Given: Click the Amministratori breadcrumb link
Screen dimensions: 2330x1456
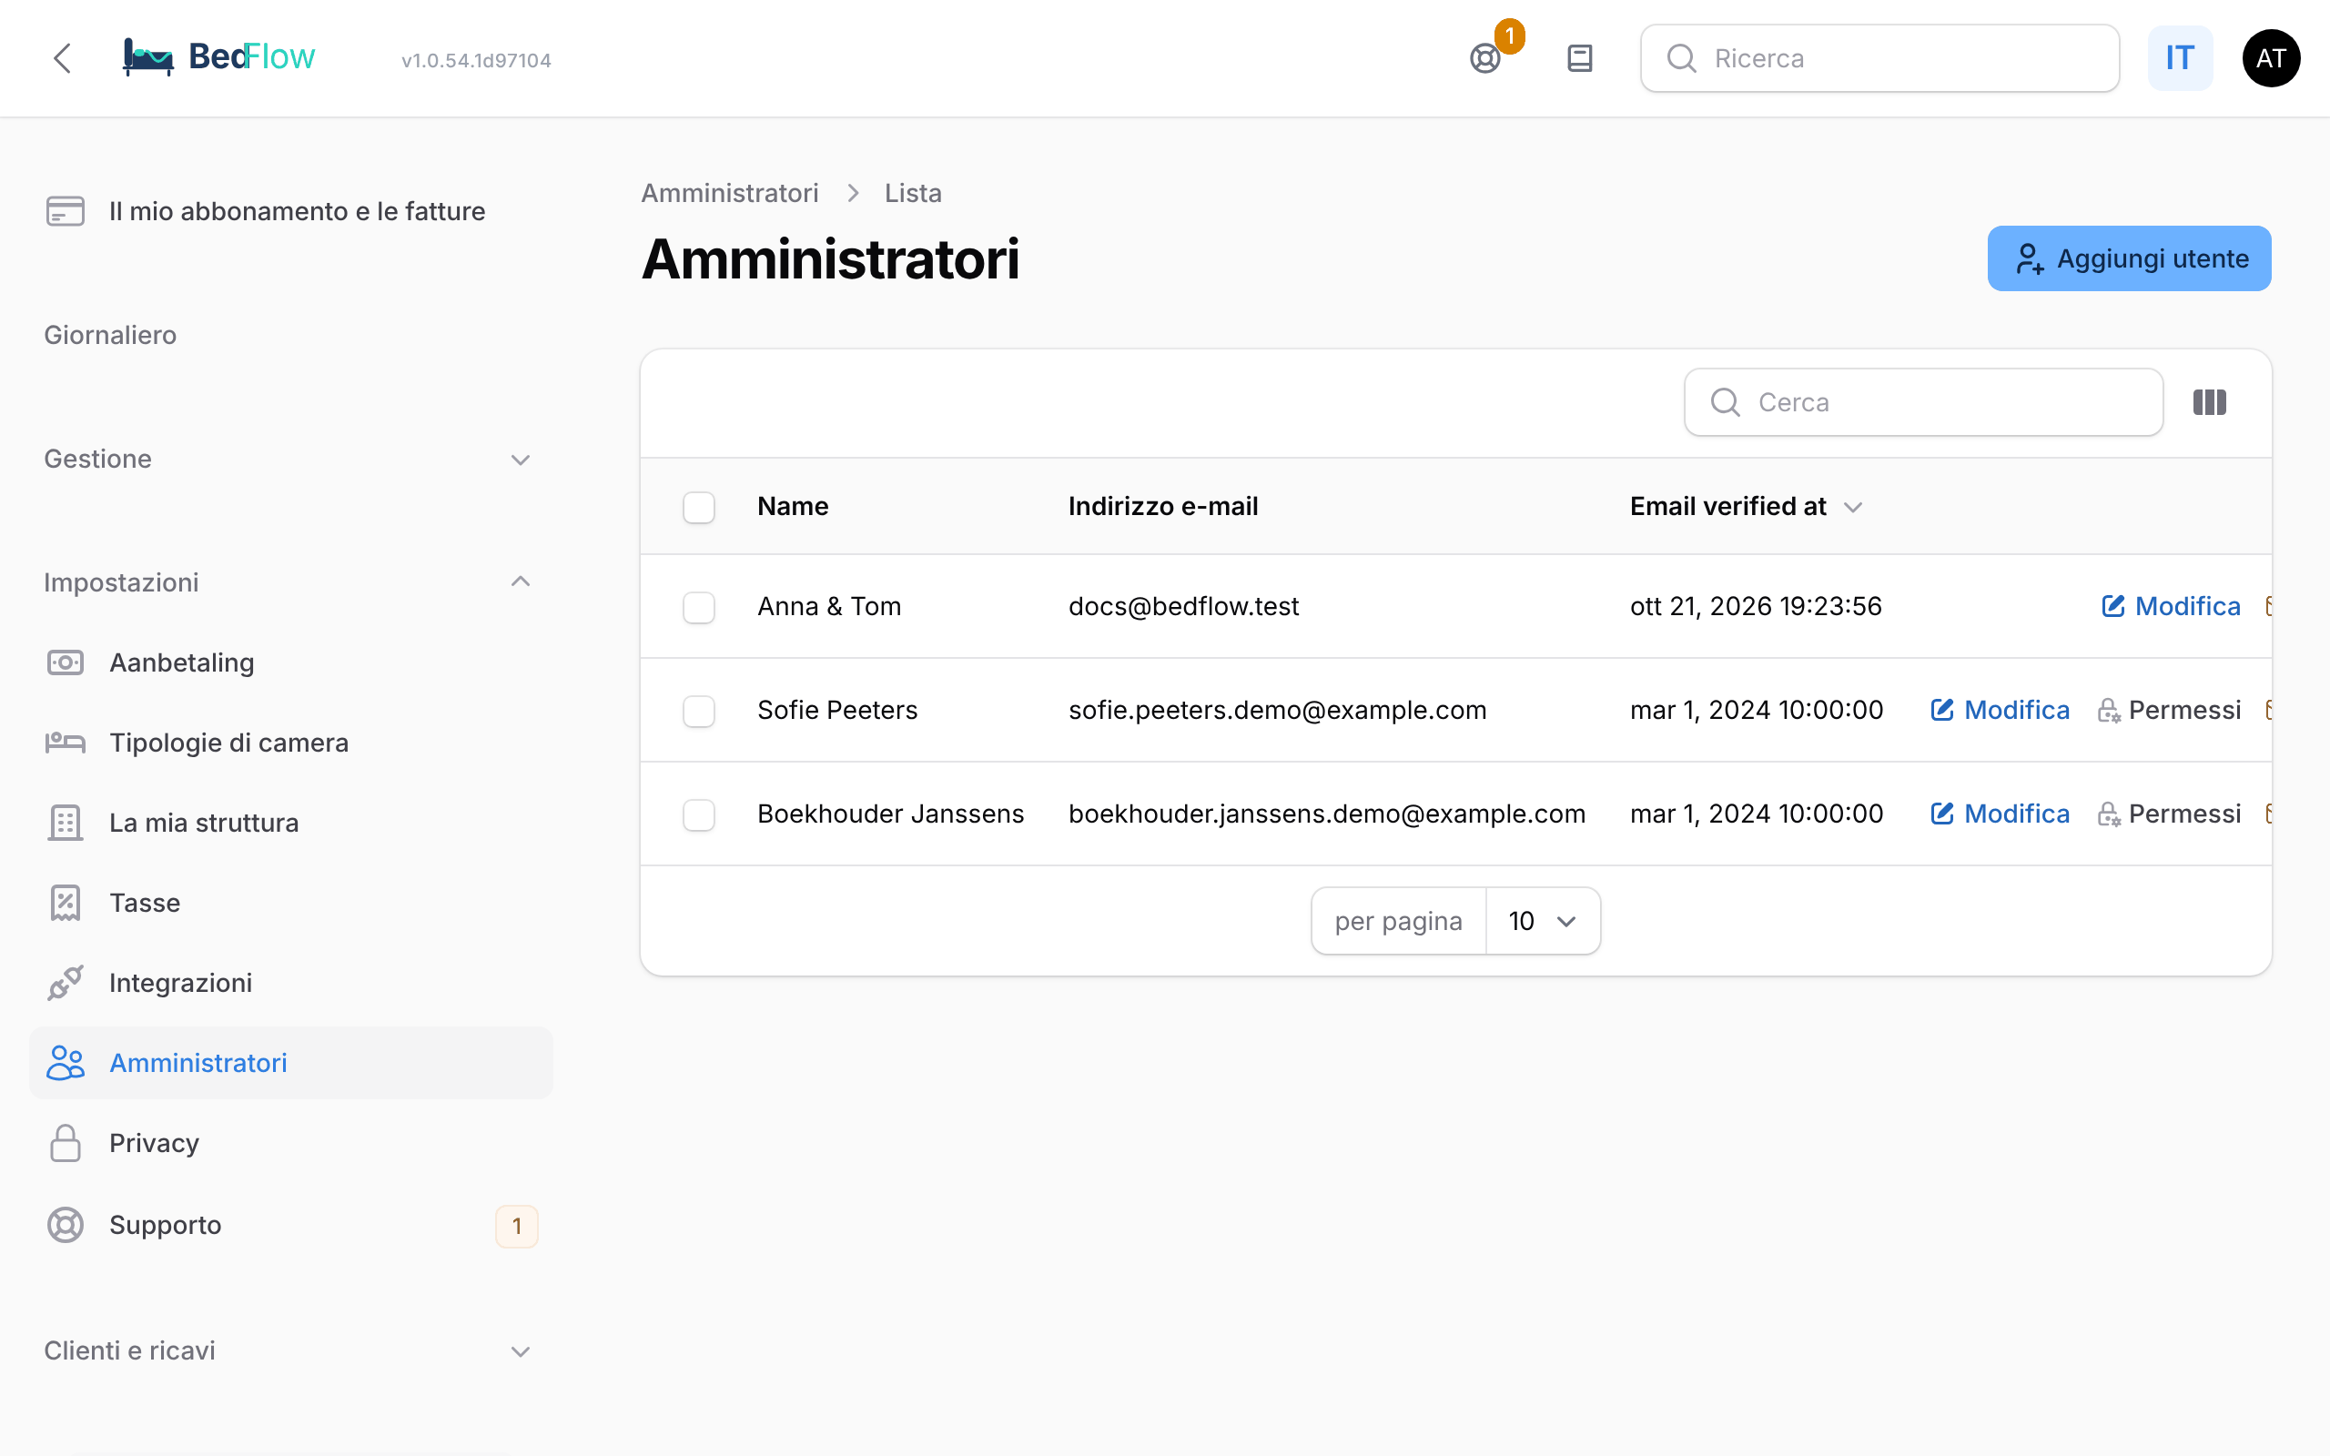Looking at the screenshot, I should click(x=730, y=193).
